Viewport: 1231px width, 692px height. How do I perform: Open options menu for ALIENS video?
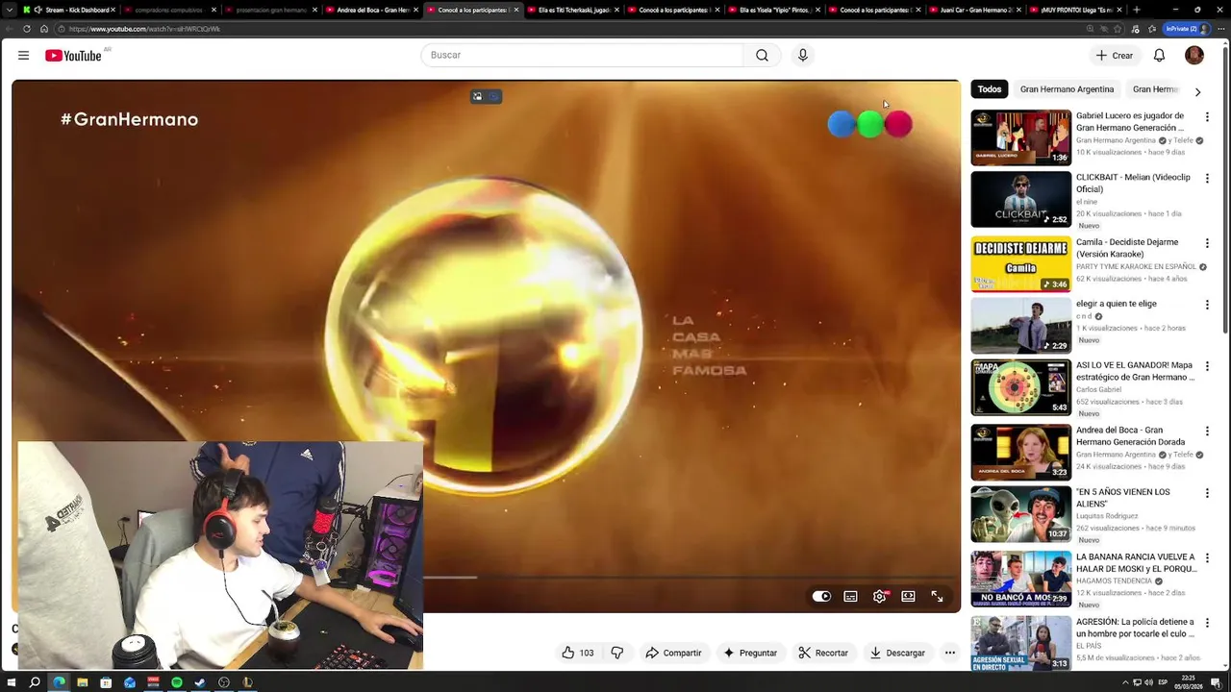(x=1207, y=493)
